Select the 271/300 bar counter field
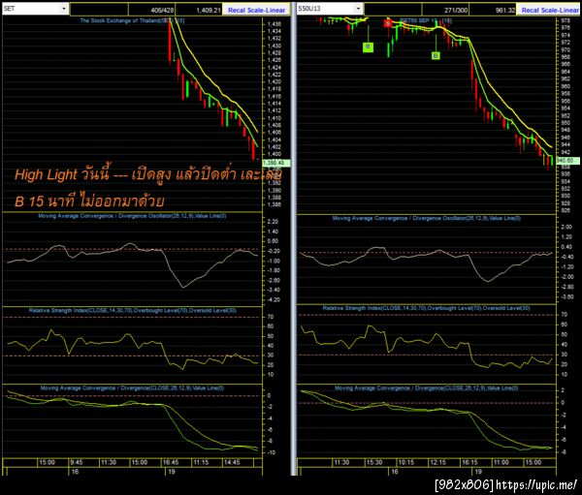The width and height of the screenshot is (582, 495). (445, 10)
